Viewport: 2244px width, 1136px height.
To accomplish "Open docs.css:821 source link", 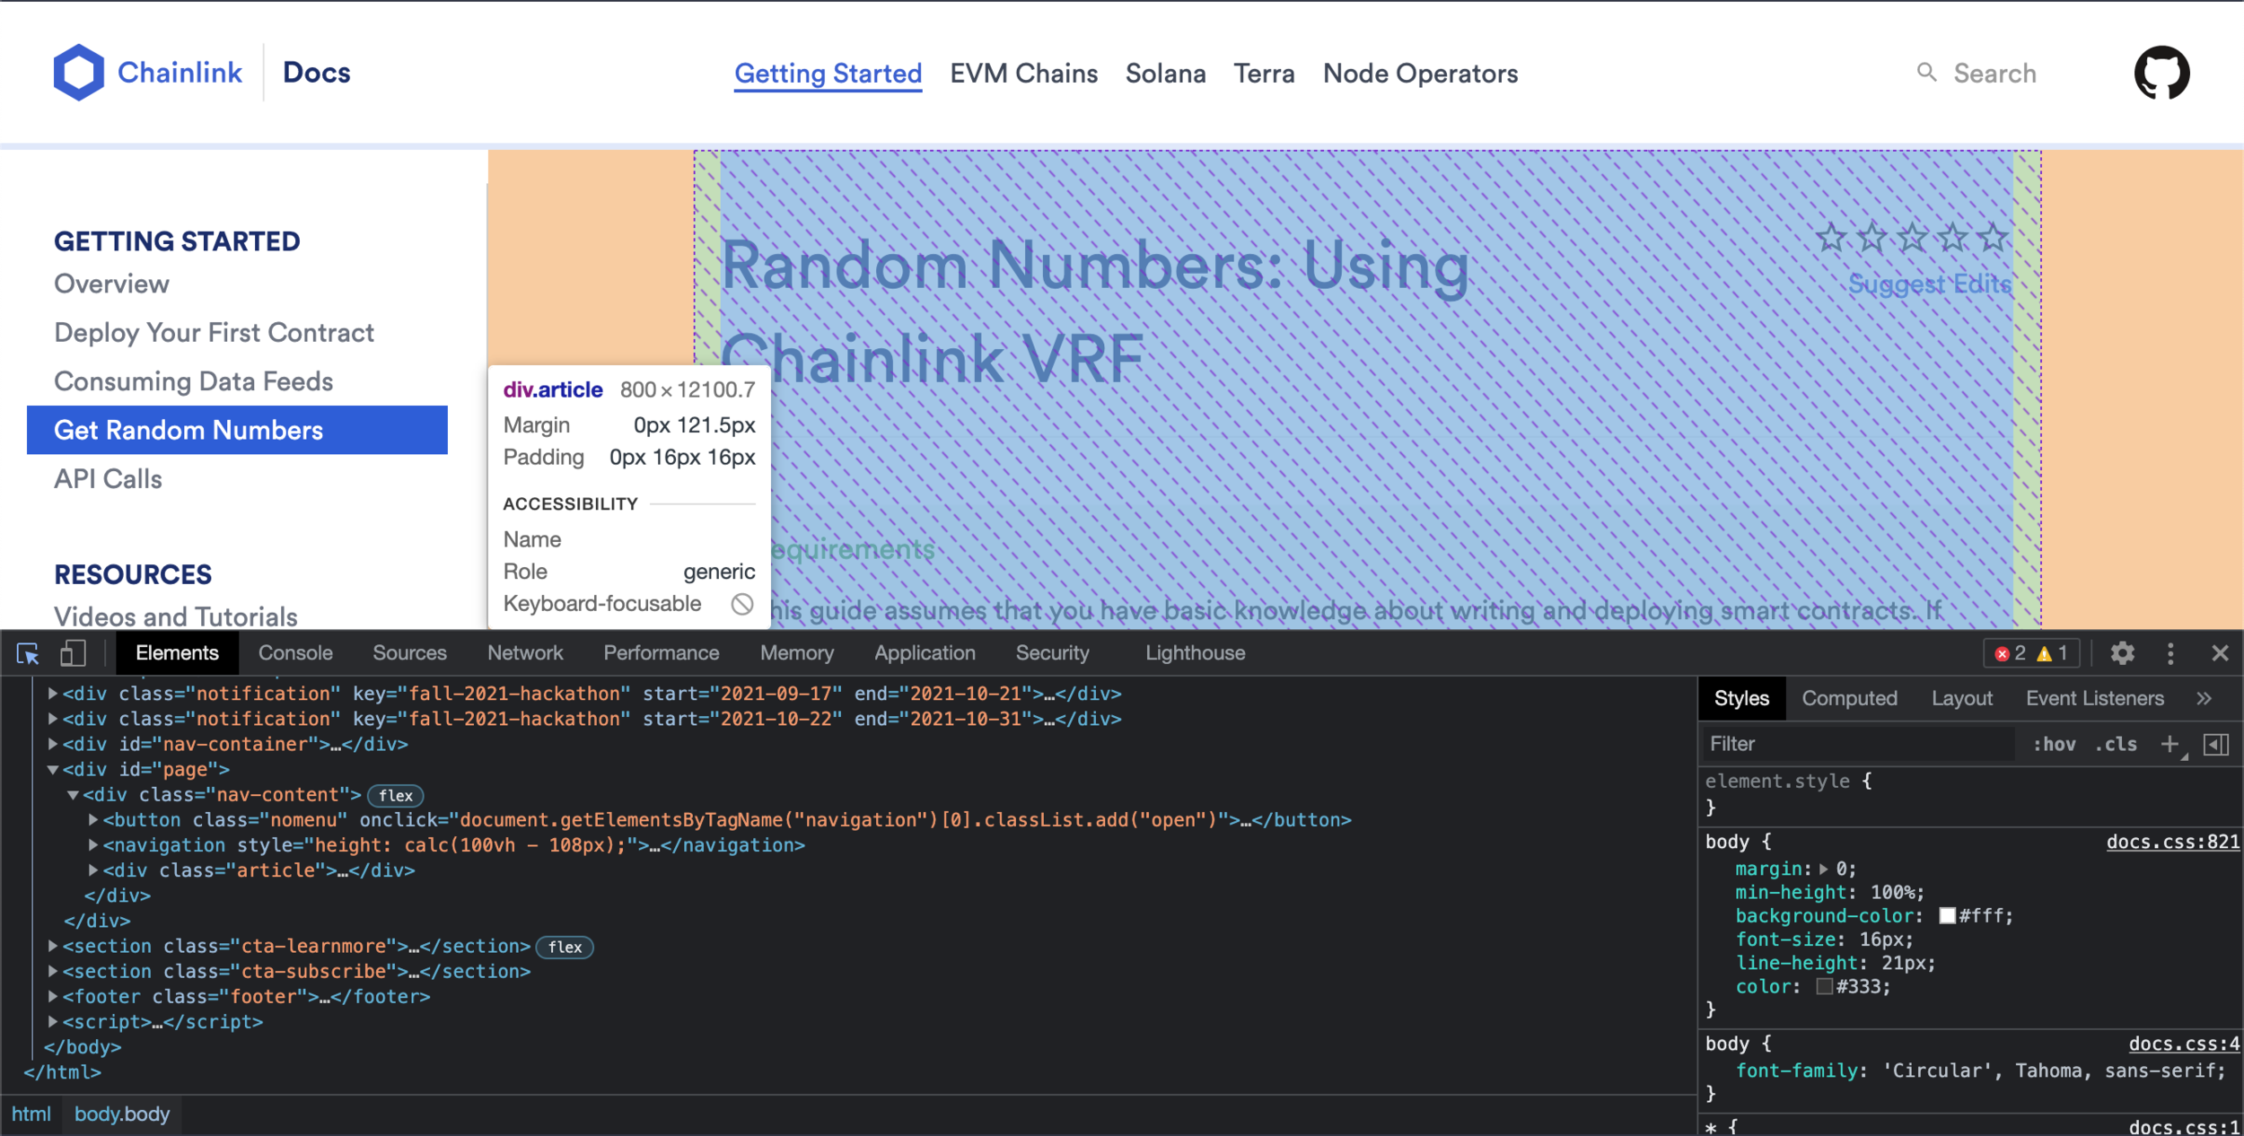I will (x=2172, y=842).
